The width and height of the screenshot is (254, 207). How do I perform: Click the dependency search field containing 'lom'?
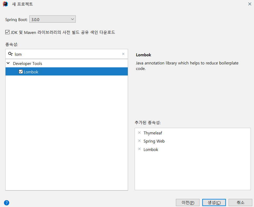coord(67,54)
